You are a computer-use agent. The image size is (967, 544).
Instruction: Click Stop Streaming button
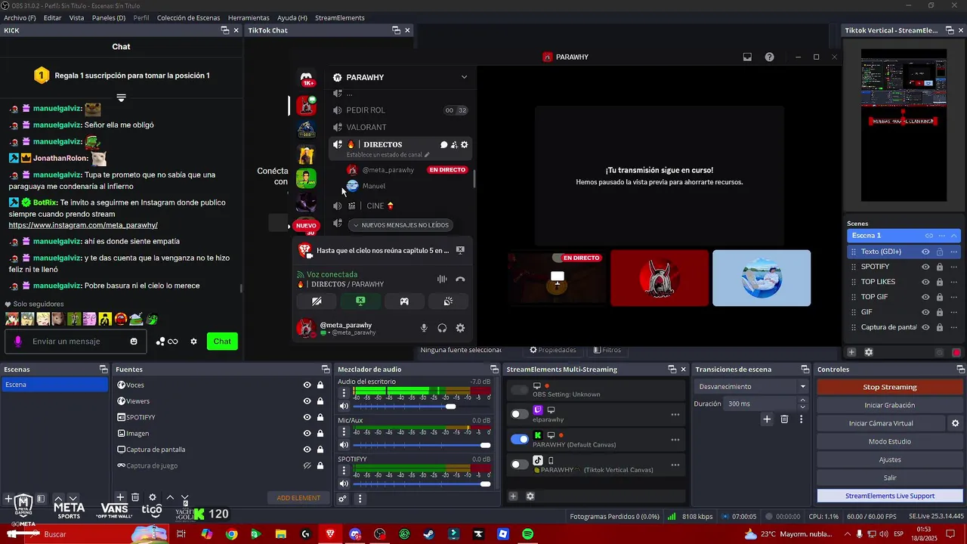[x=890, y=387]
